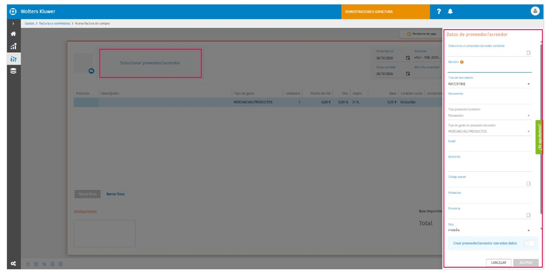Click the second document icon in bottom toolbar
Screen dimensions: 551x277
[36, 264]
